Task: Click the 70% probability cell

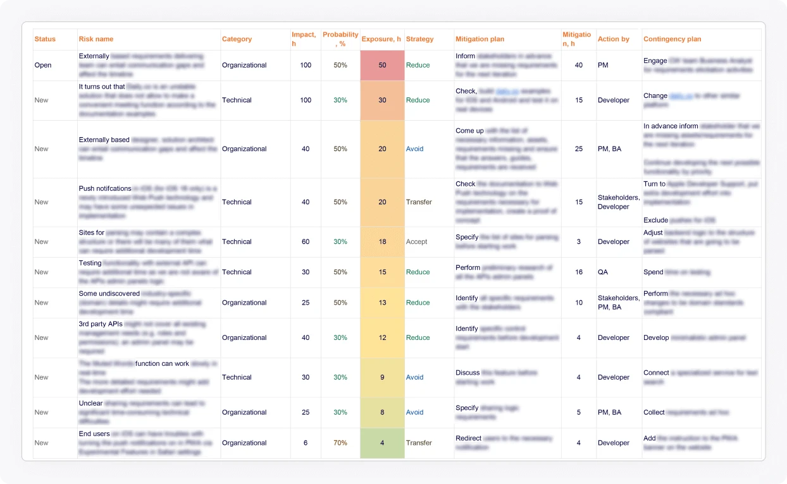Action: point(340,443)
